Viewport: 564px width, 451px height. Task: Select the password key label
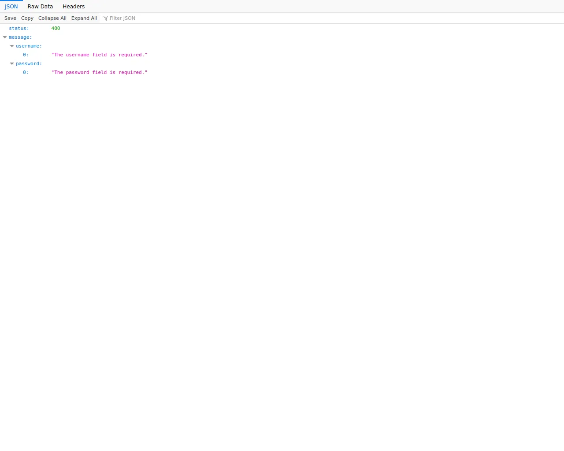pos(29,64)
